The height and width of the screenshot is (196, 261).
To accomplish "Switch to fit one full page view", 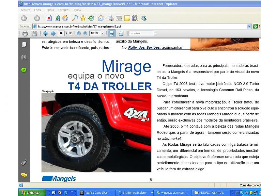I will (121, 33).
